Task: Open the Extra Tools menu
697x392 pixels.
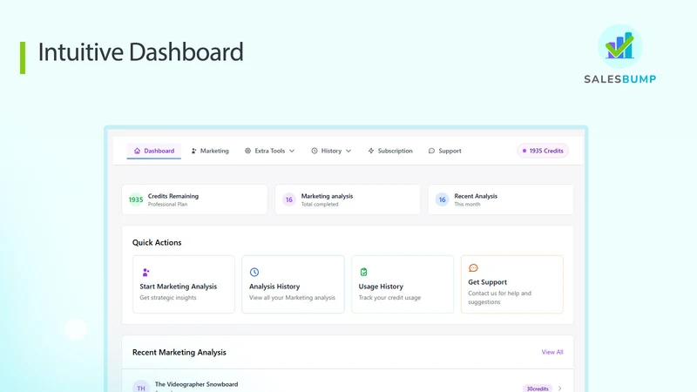Action: pyautogui.click(x=269, y=151)
